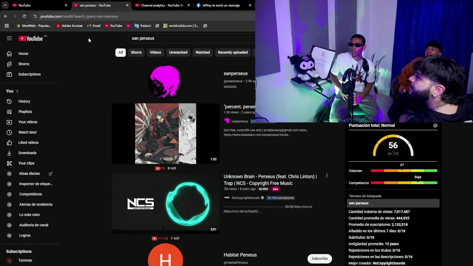Subscribe to Habitat Perseus channel
Screen dimensions: 473x266
[x=320, y=259]
